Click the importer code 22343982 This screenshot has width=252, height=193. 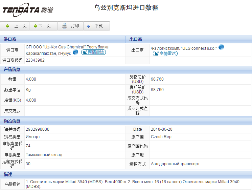pos(35,60)
